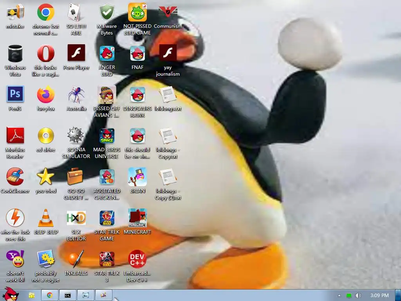Screen dimensions: 401x301
Task: Select the red Opera 'this looks like' icon
Action: [45, 53]
